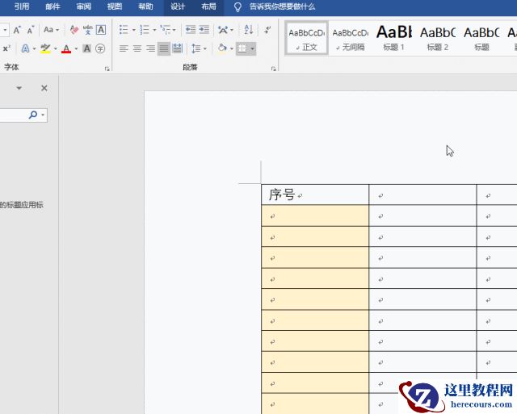Open the numbering library dropdown arrow
This screenshot has width=517, height=414.
154,30
